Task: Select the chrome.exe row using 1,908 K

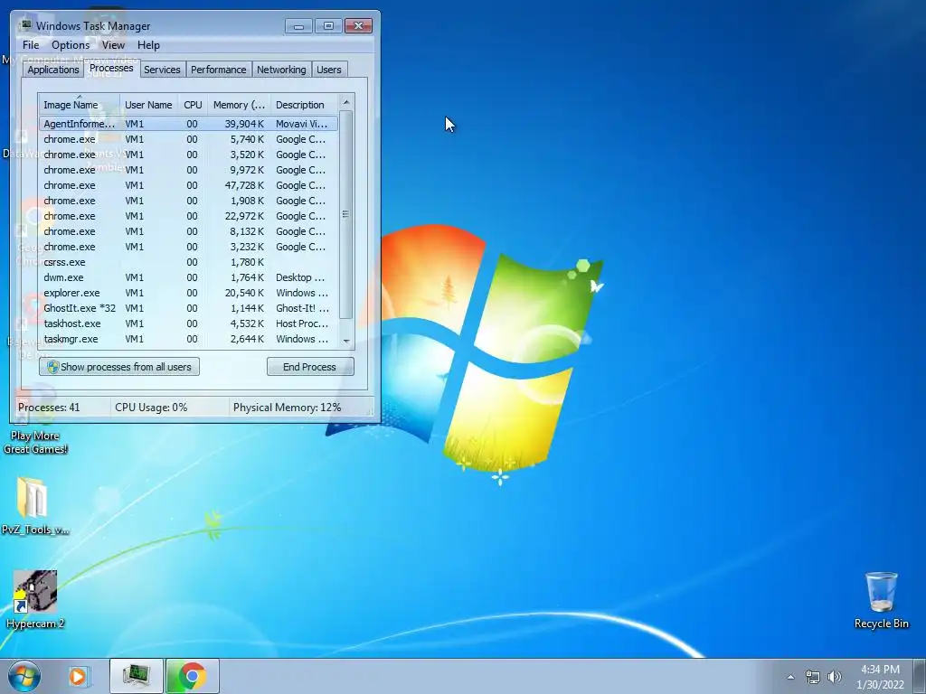Action: 188,201
